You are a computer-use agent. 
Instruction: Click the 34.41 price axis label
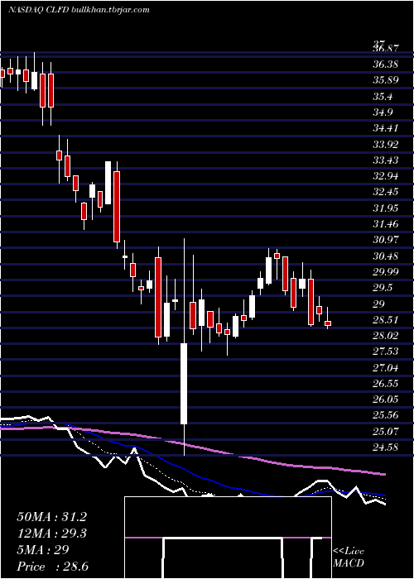pos(386,128)
